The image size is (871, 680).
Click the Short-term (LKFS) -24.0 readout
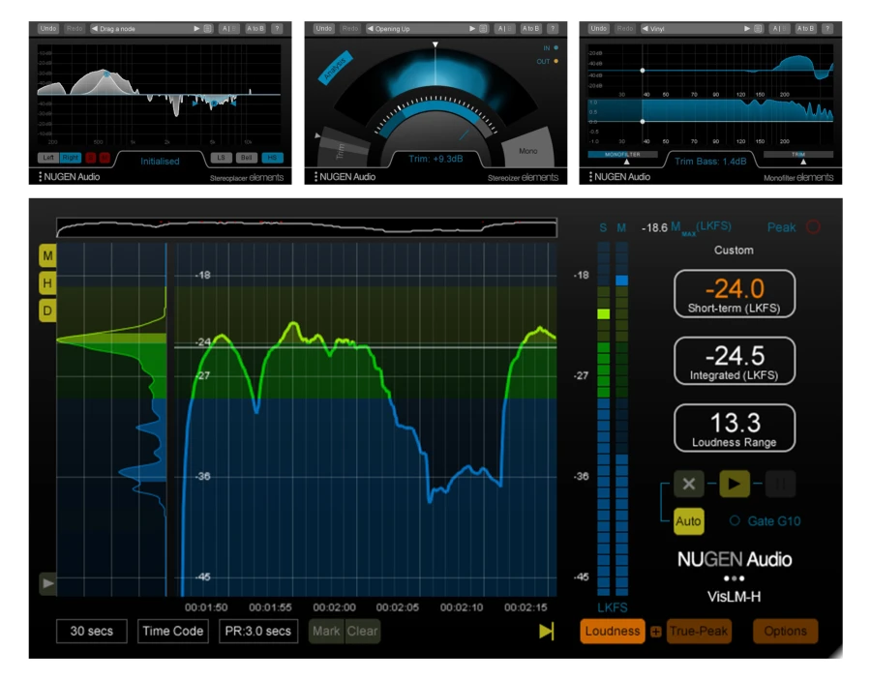[x=735, y=294]
